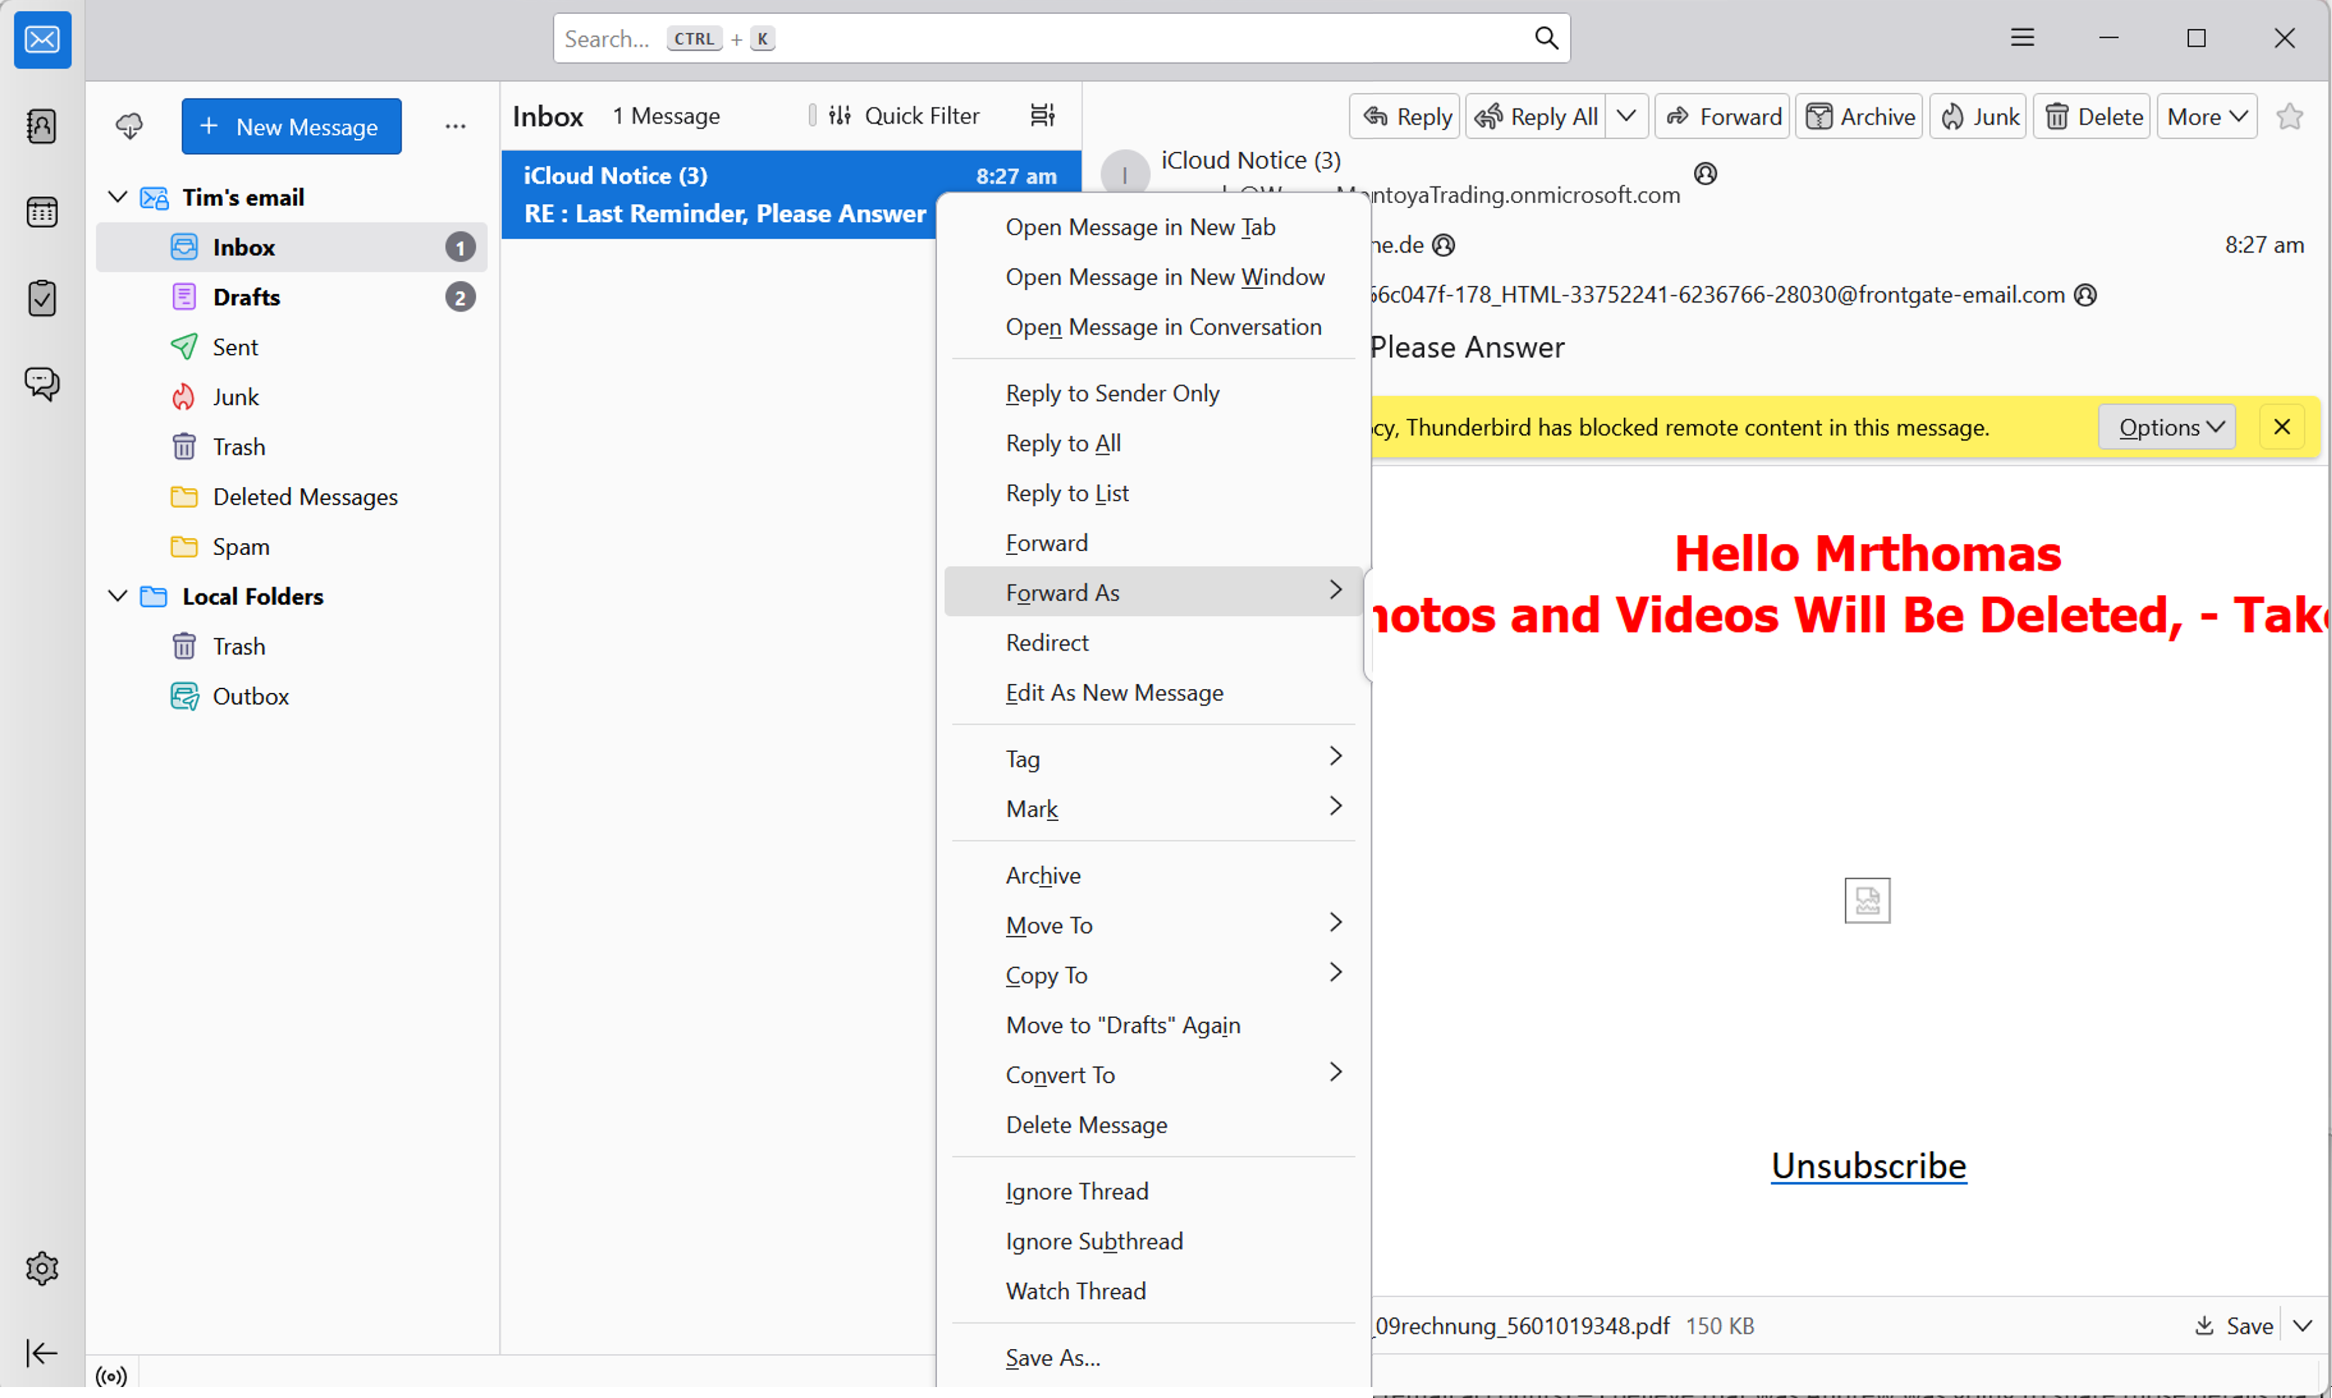Open Thunderbird Settings gear
The height and width of the screenshot is (1398, 2332).
pyautogui.click(x=42, y=1268)
